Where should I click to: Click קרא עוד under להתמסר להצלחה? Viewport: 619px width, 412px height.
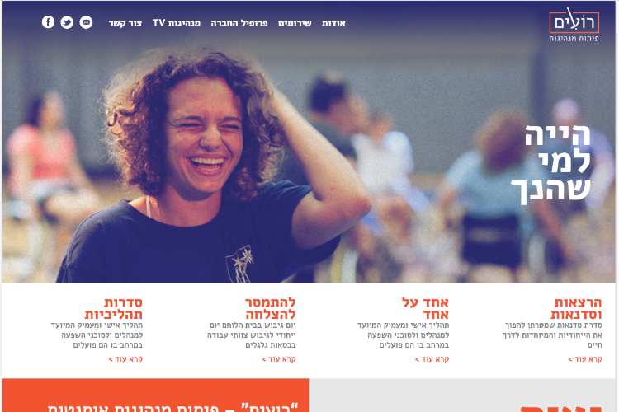pyautogui.click(x=279, y=359)
